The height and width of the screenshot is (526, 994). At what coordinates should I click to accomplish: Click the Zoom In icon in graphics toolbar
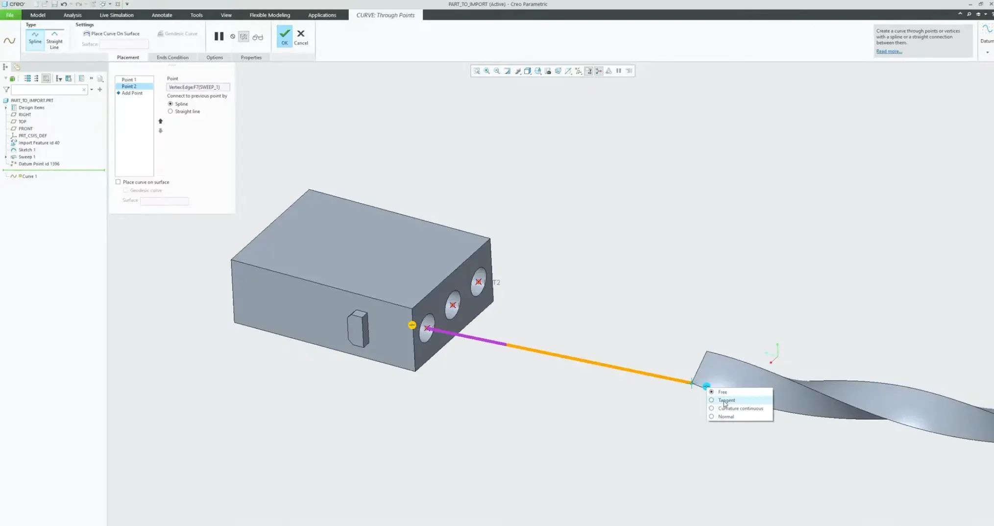click(487, 71)
